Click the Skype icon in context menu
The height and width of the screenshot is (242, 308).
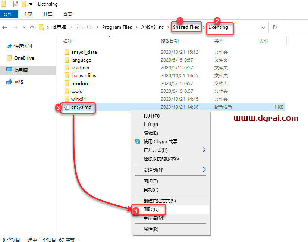point(138,141)
